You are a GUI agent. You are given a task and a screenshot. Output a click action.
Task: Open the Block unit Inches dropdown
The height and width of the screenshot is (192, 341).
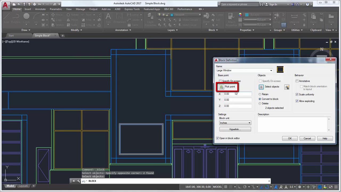click(235, 123)
